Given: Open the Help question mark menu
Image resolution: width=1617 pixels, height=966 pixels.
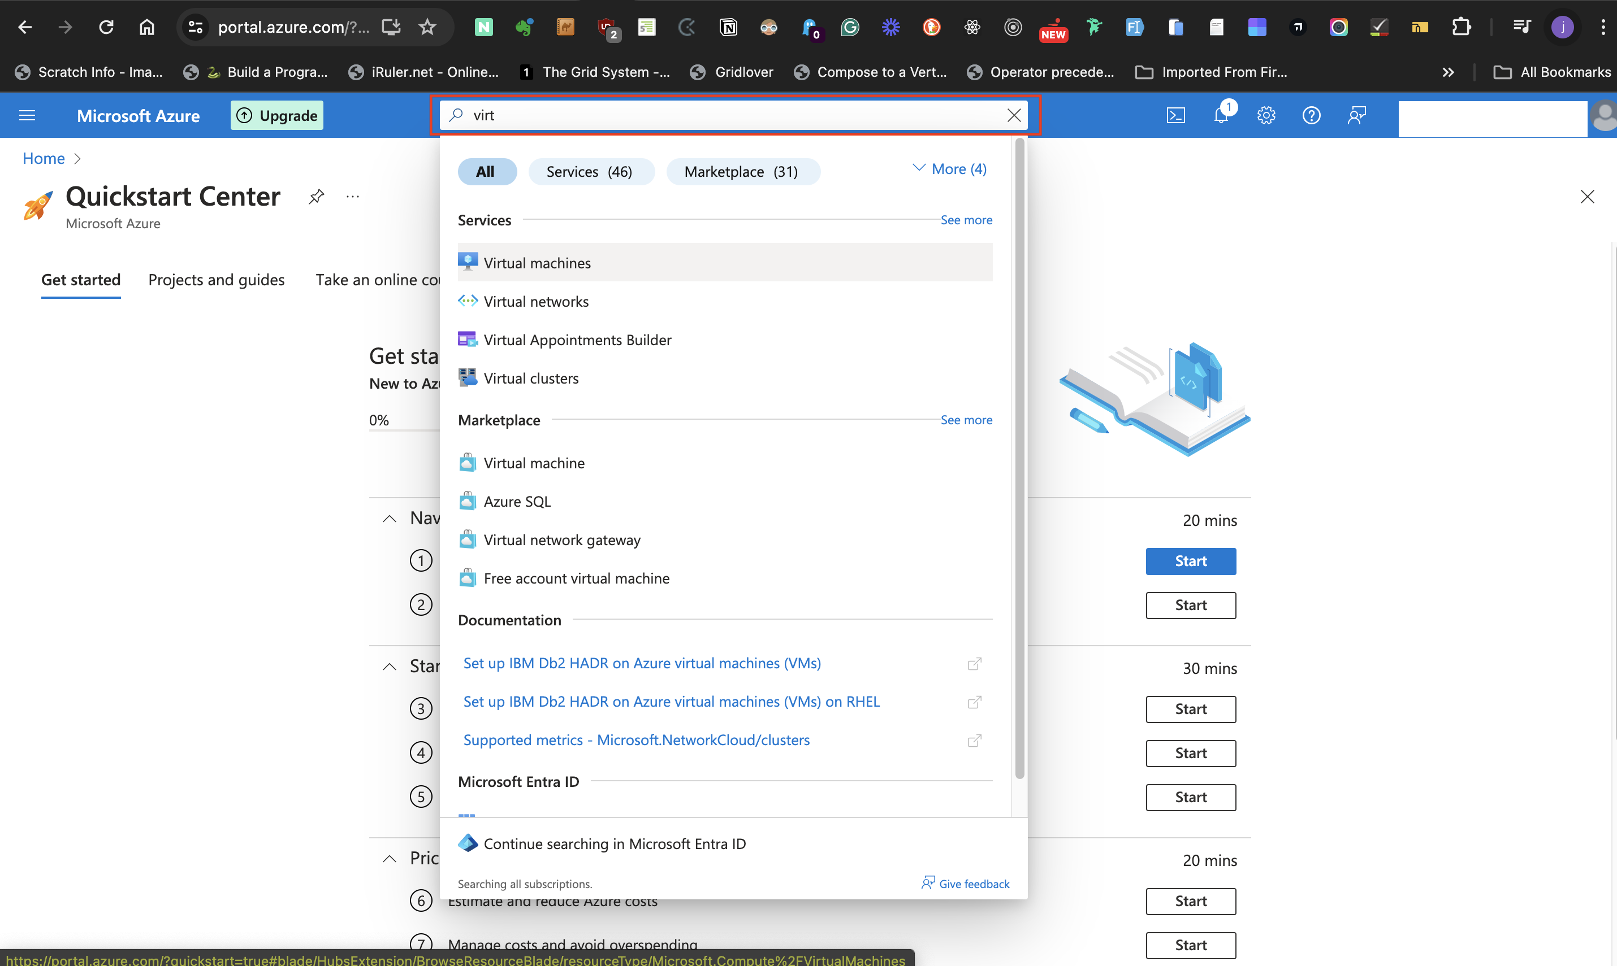Looking at the screenshot, I should click(x=1311, y=115).
